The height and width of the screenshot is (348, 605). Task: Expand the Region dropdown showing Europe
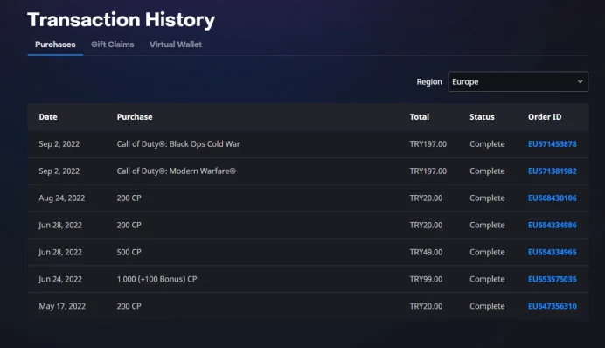pos(518,81)
